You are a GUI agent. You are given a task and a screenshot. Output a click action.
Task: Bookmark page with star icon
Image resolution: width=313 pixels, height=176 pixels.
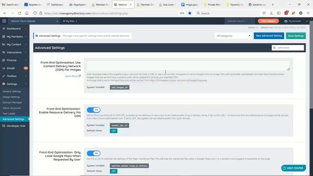click(190, 13)
